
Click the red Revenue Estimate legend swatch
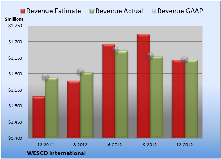23,11
